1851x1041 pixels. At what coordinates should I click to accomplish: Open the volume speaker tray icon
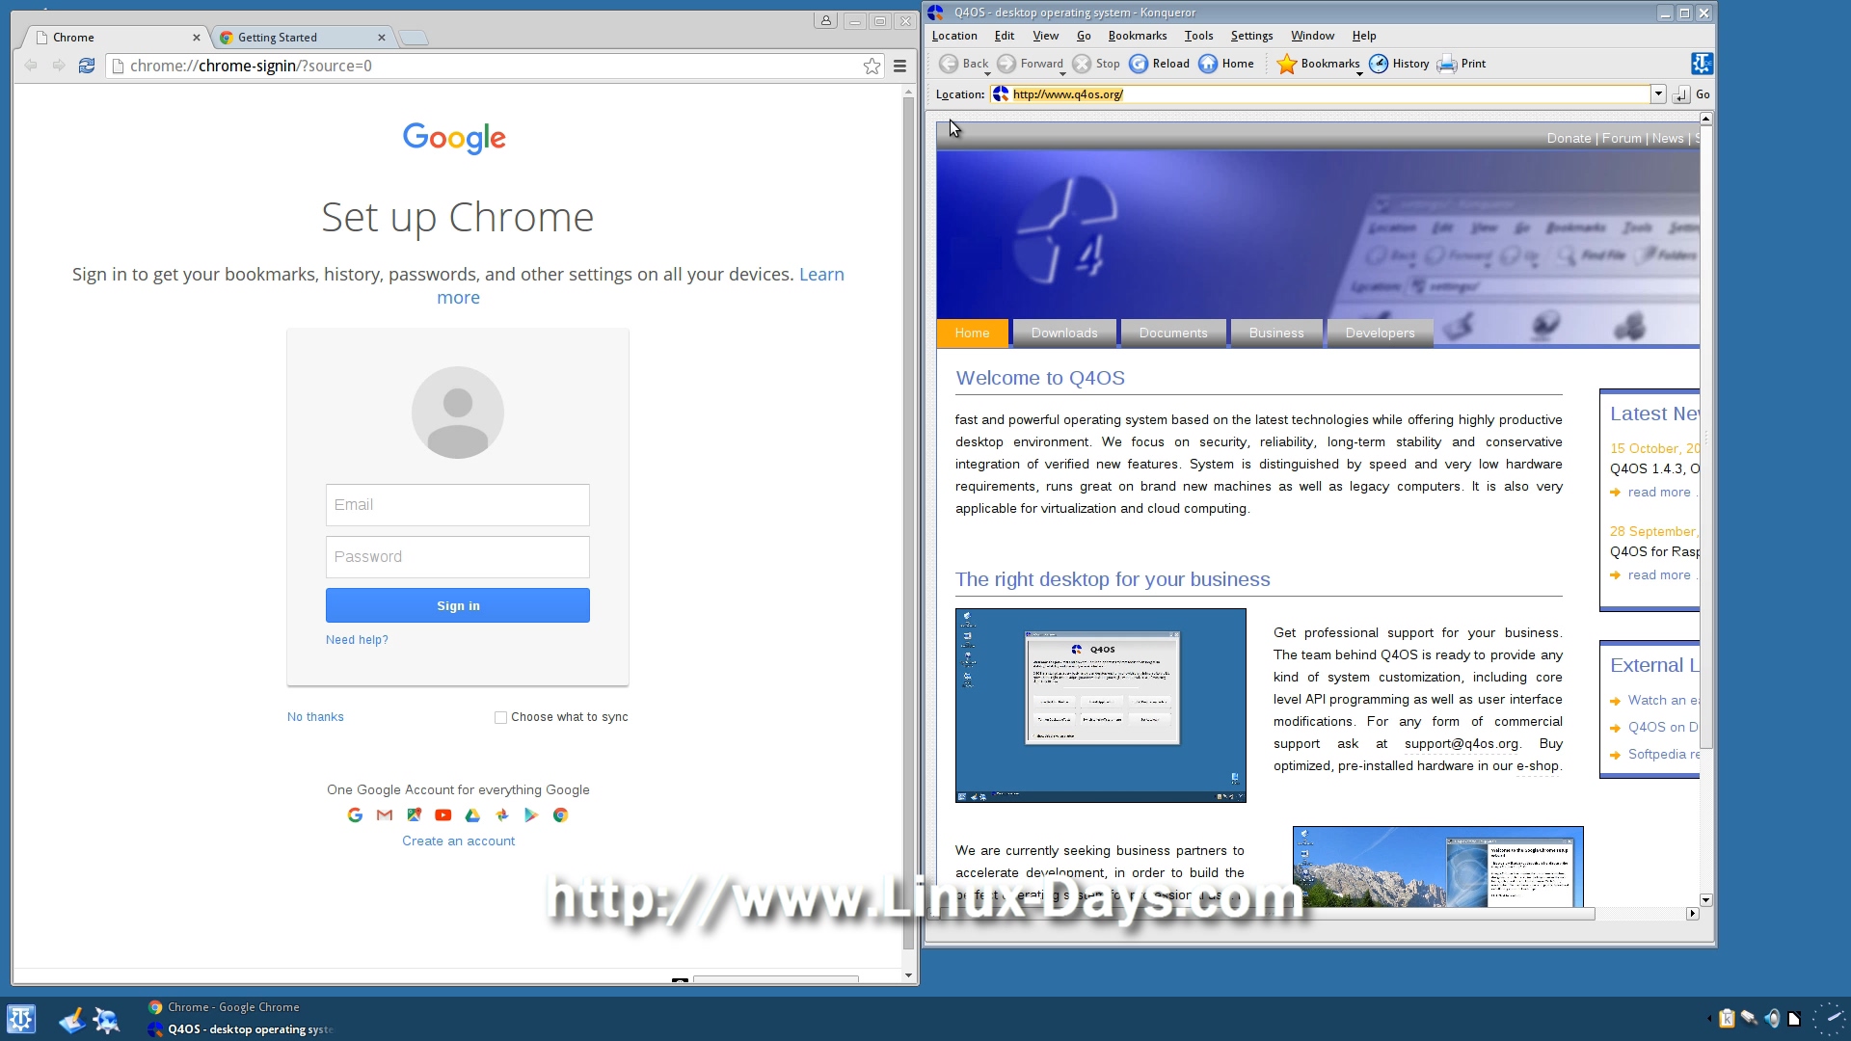point(1772,1018)
